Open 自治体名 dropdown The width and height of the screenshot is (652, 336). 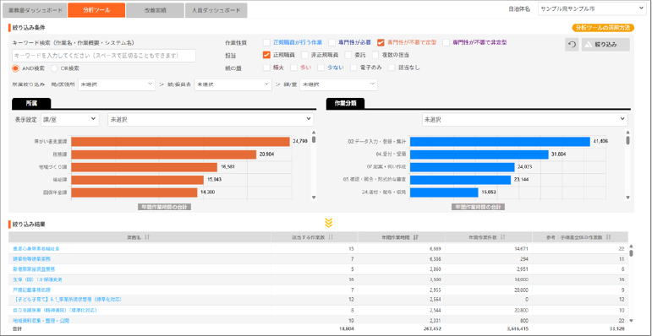[x=592, y=8]
